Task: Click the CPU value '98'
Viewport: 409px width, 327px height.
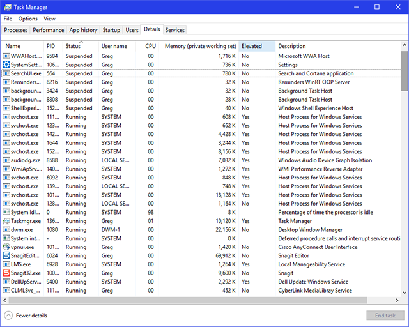Action: click(151, 212)
